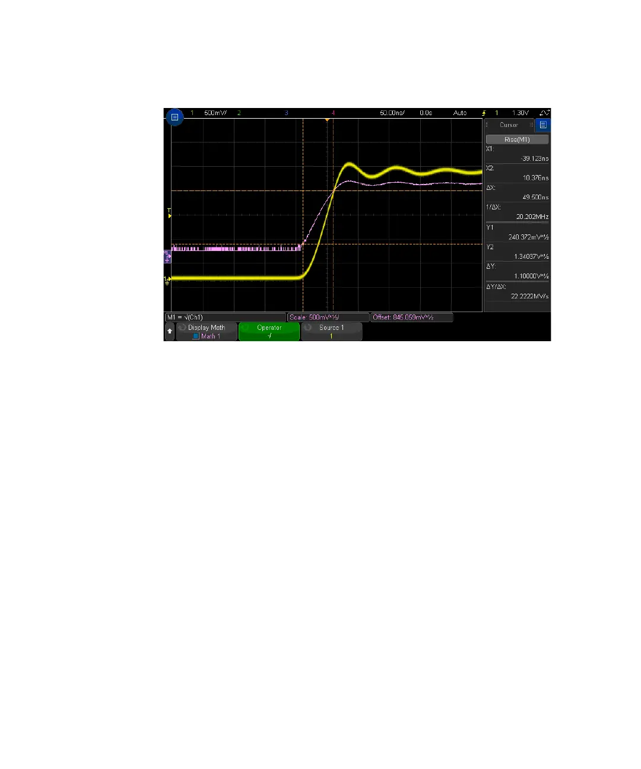Click the 0.0s horizontal delay value
This screenshot has width=641, height=769.
(x=426, y=113)
